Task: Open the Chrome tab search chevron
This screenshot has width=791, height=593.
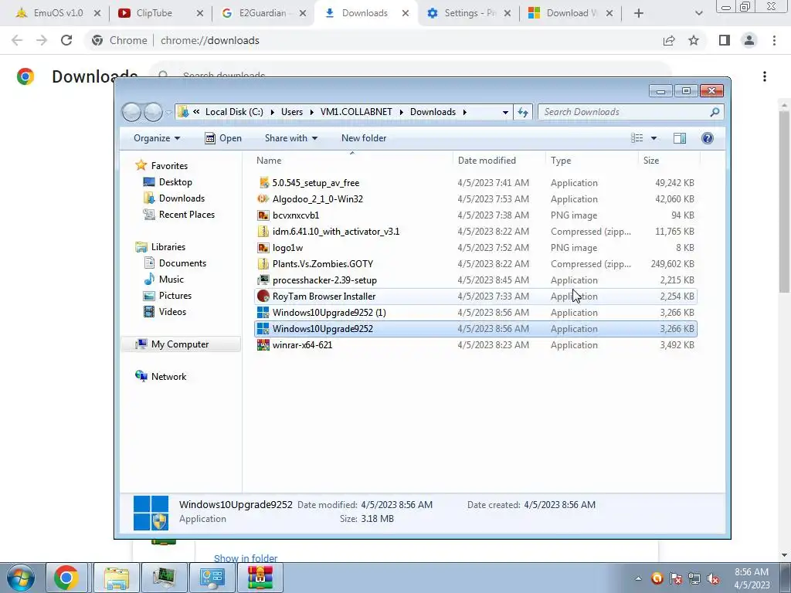Action: click(698, 13)
